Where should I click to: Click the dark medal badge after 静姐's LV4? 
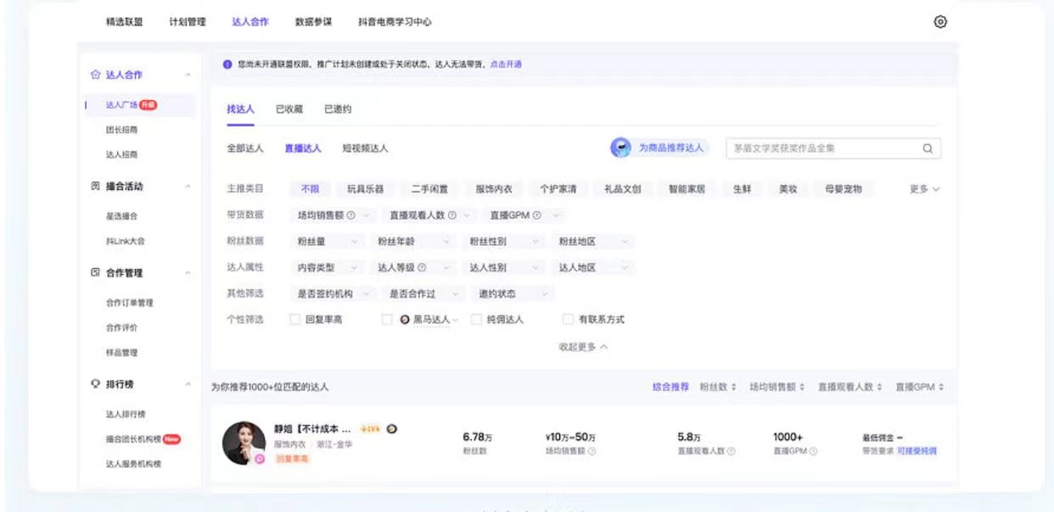[391, 429]
